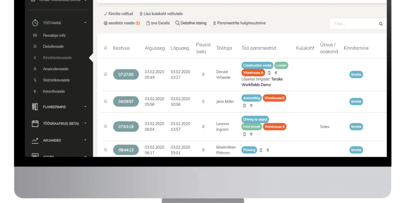Screen dimensions: 407x203
Task: Click the Töötamine stopwatch icon in sidebar
Action: point(35,23)
